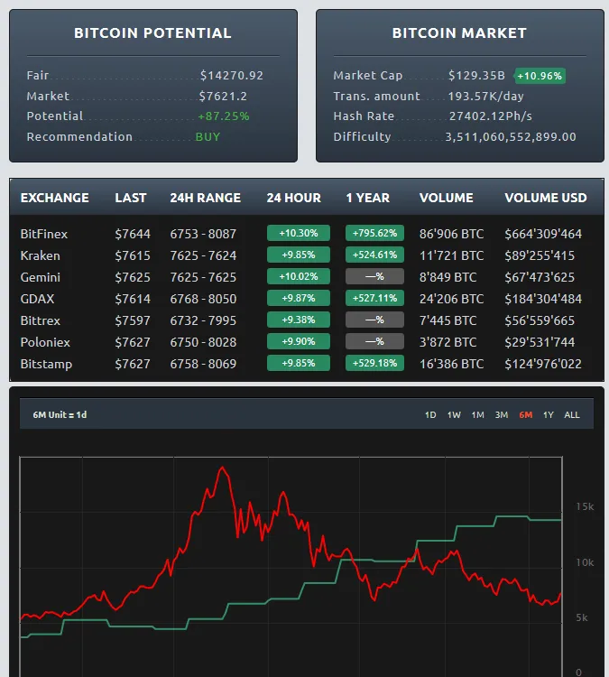The width and height of the screenshot is (609, 677).
Task: Select the 1M chart range
Action: [x=478, y=415]
